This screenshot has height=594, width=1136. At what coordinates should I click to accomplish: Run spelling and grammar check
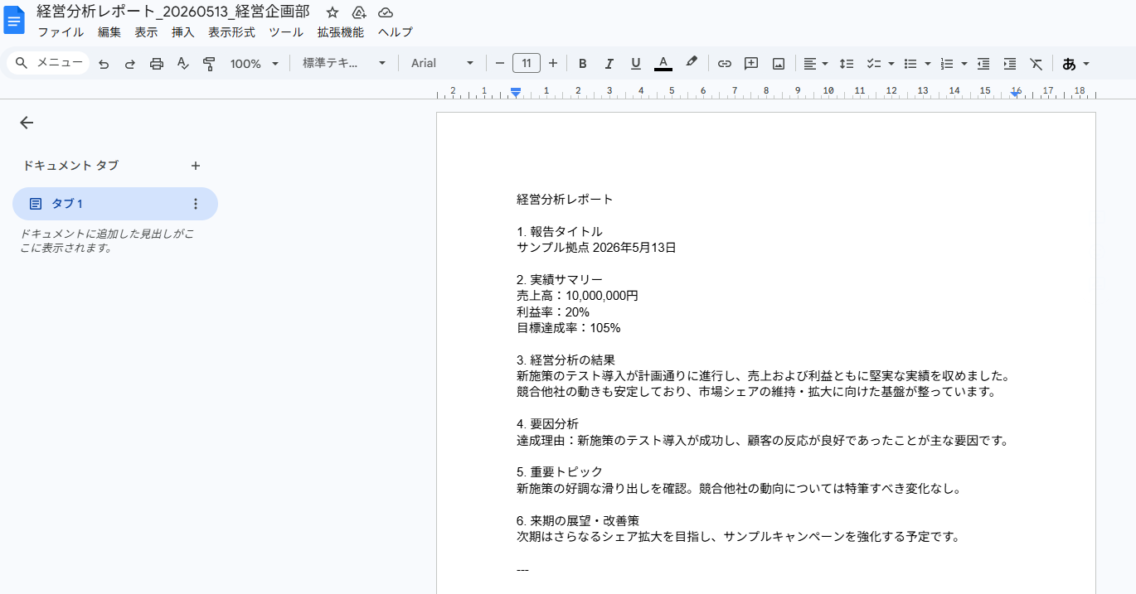pyautogui.click(x=183, y=64)
